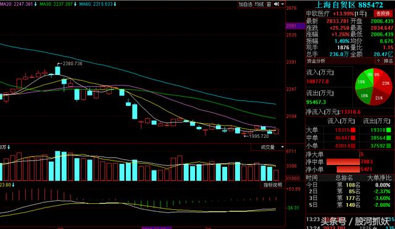Click the jump-to-latest arrow icon
The image size is (395, 229).
pos(276,4)
